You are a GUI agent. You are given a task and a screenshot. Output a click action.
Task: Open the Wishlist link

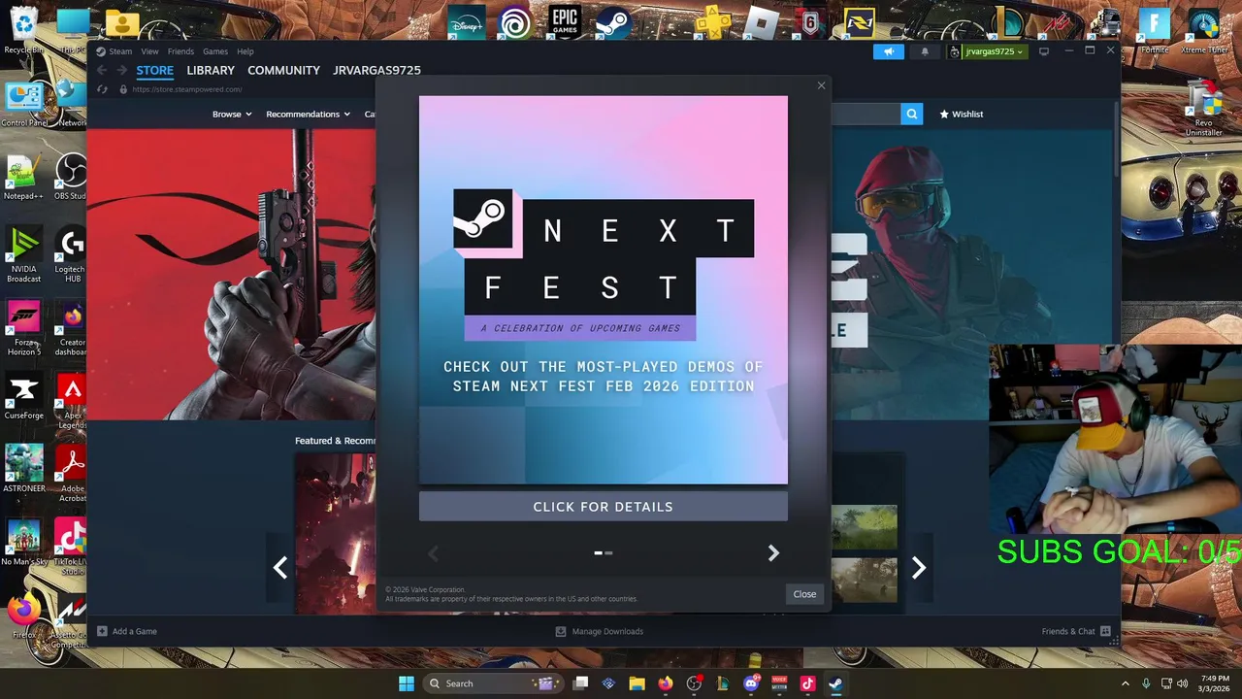click(962, 114)
